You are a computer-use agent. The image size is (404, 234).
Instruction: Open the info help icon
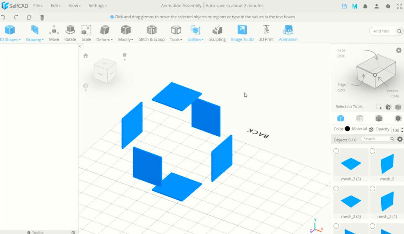coord(388,6)
